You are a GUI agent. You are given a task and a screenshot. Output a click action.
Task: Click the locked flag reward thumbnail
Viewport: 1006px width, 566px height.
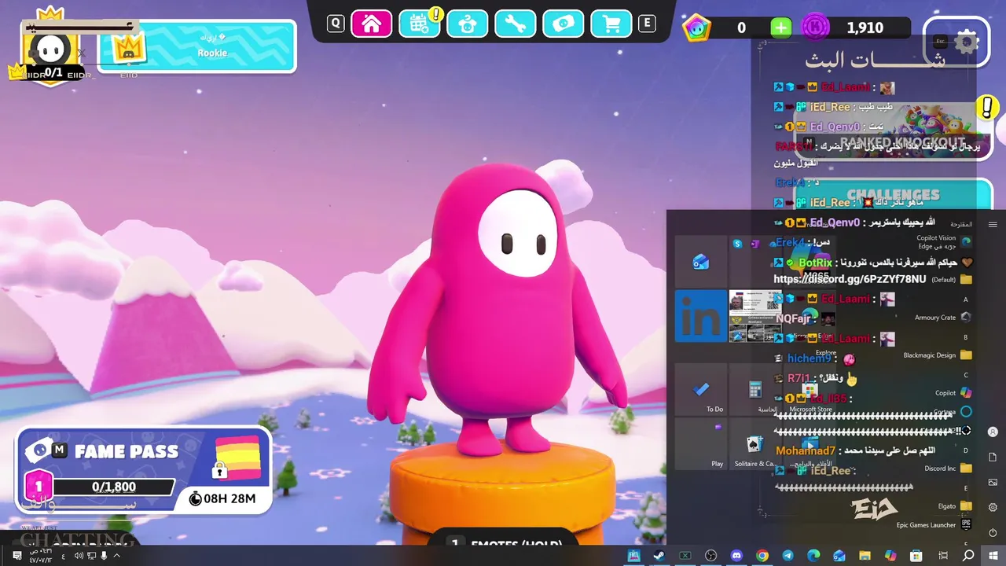[x=237, y=458]
